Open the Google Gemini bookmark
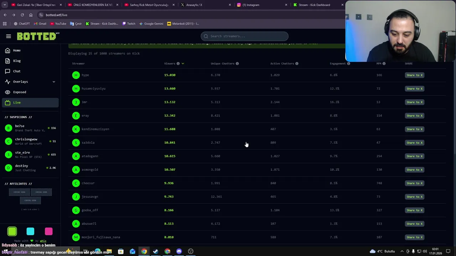 pos(151,24)
